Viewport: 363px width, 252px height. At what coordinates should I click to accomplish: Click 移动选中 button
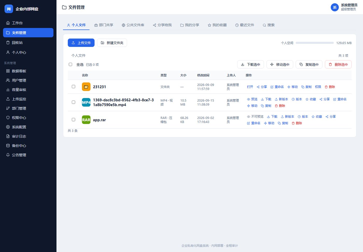point(280,64)
